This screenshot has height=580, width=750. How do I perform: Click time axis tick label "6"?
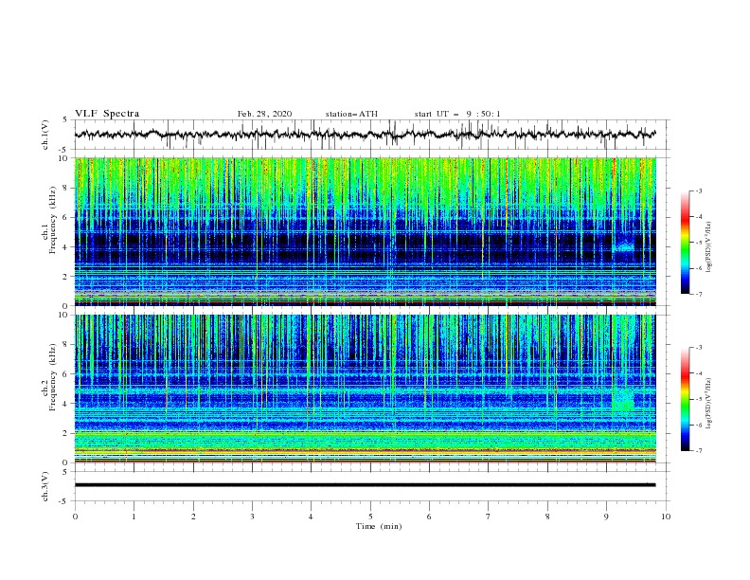(x=429, y=517)
